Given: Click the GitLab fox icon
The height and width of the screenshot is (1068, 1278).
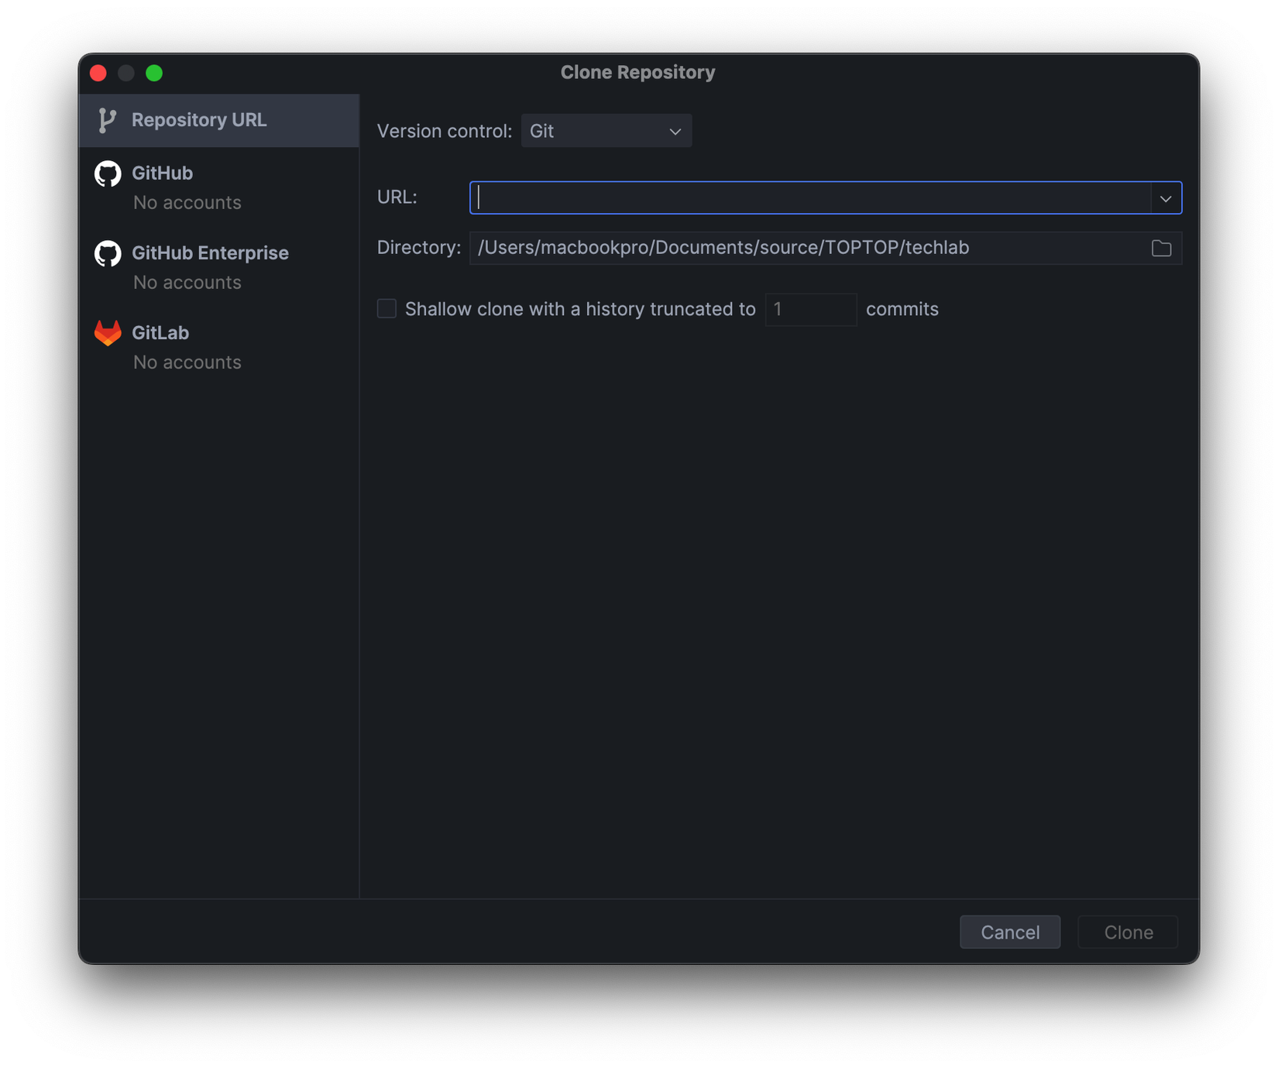Looking at the screenshot, I should tap(108, 333).
